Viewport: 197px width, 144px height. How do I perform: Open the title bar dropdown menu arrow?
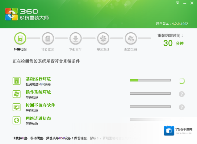coord(178,3)
